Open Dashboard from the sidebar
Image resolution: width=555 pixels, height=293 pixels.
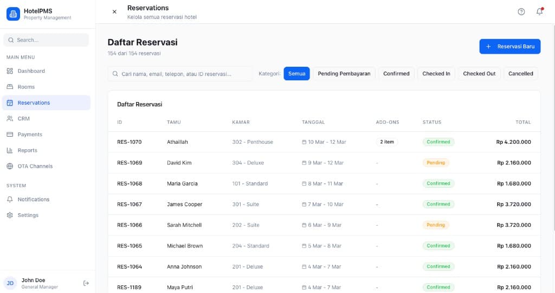(31, 71)
